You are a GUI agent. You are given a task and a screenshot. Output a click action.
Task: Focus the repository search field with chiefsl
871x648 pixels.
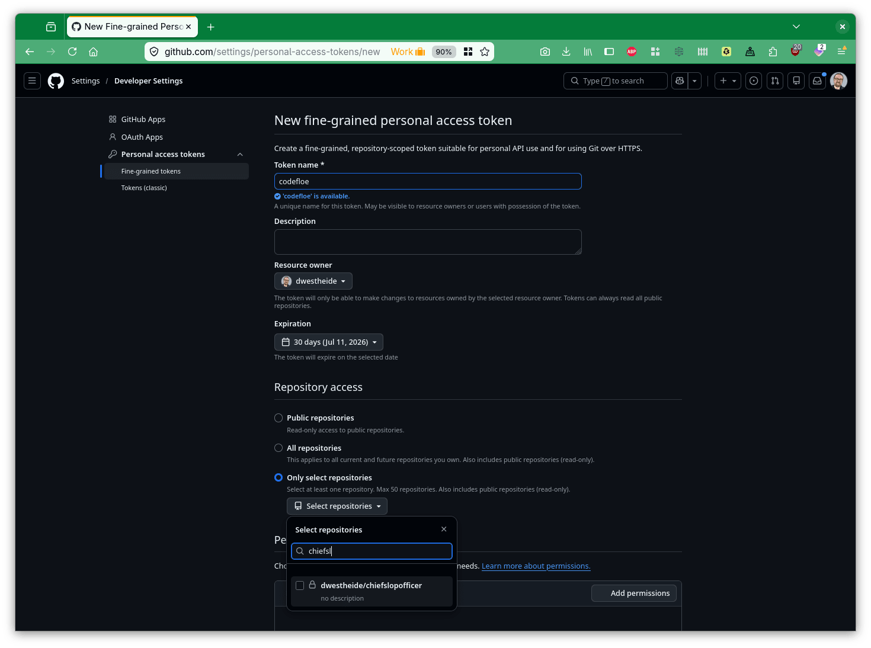point(372,551)
